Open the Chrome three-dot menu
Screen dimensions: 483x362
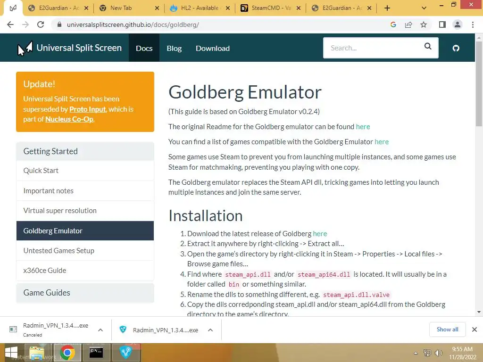473,25
